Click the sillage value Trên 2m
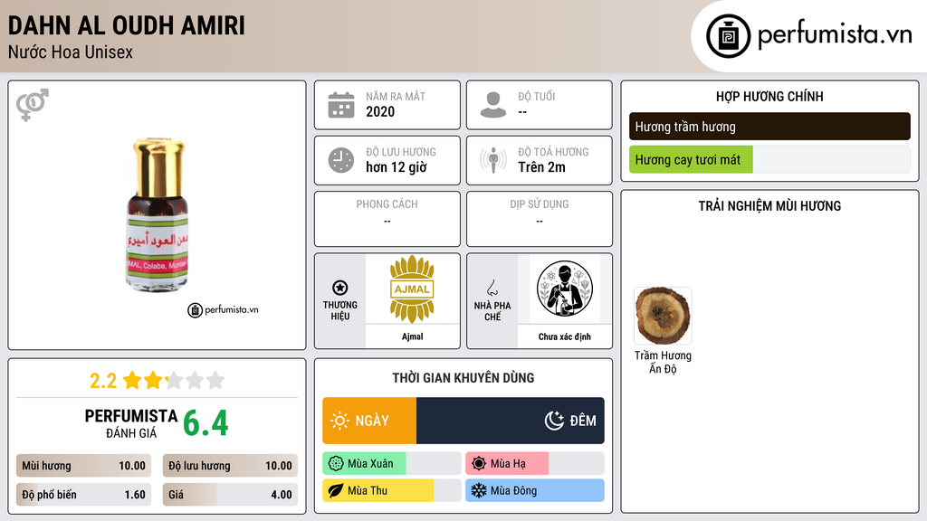Viewport: 927px width, 521px height. 541,167
